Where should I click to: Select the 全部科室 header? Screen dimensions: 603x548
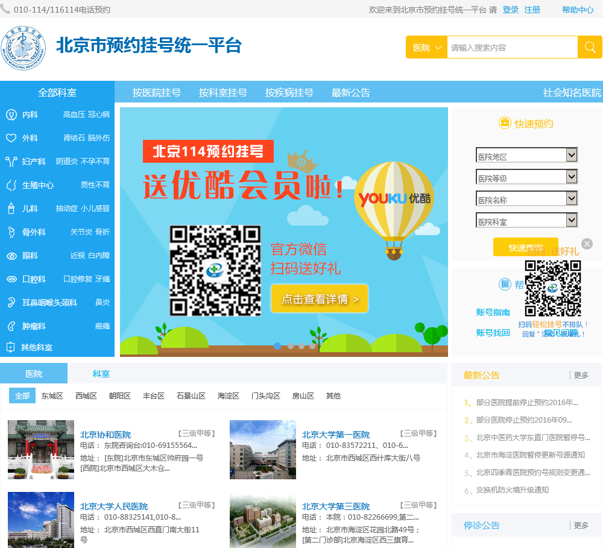click(x=57, y=92)
